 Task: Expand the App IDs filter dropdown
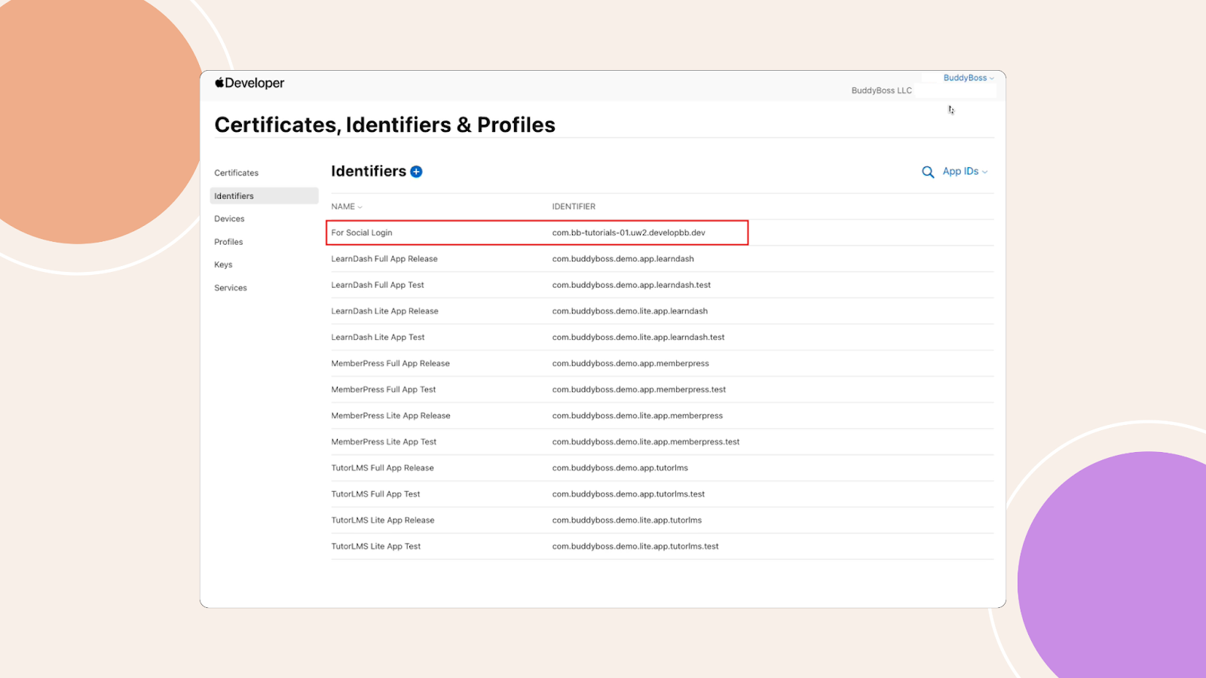coord(965,172)
